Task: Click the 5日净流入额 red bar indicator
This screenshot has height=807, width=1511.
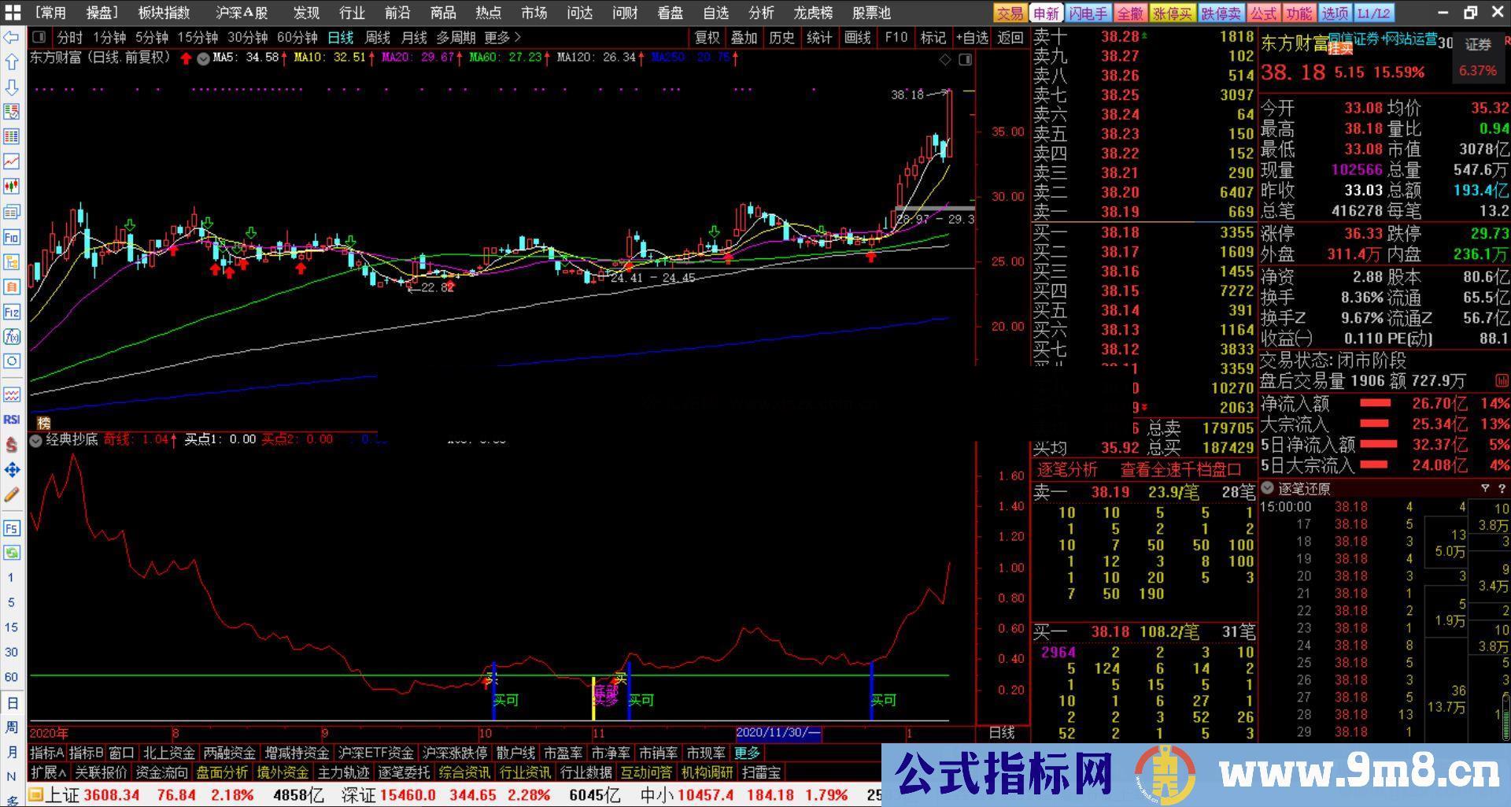Action: click(1378, 445)
